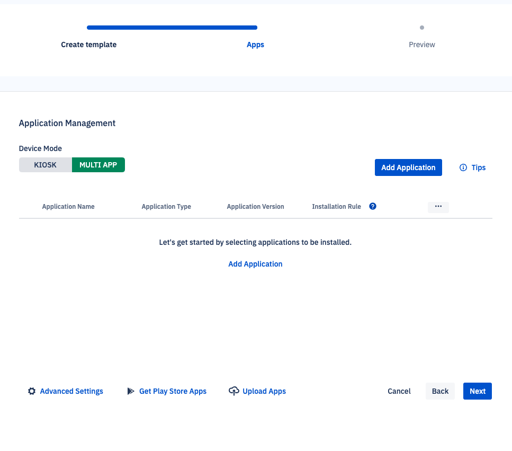This screenshot has height=451, width=512.
Task: Click the Installation Rule help icon
Action: [x=373, y=206]
